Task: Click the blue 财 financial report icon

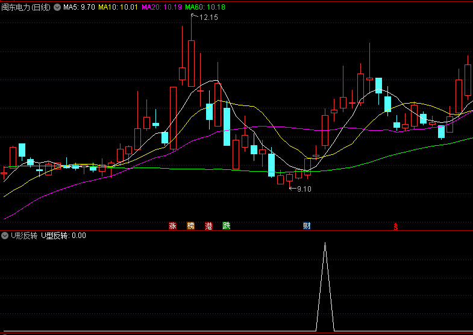Action: pyautogui.click(x=307, y=226)
